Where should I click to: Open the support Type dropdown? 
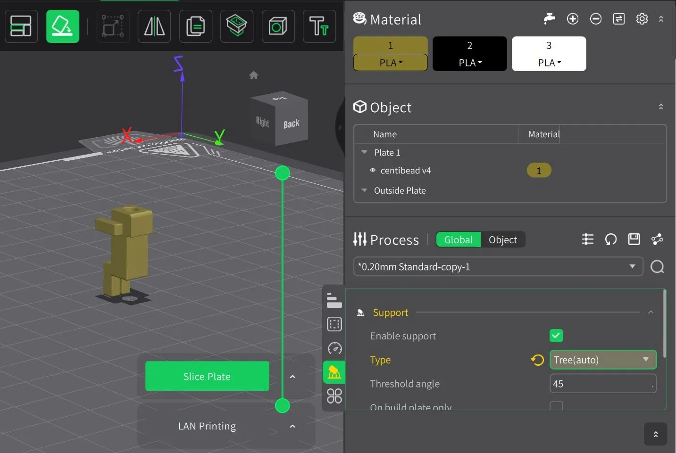coord(603,360)
